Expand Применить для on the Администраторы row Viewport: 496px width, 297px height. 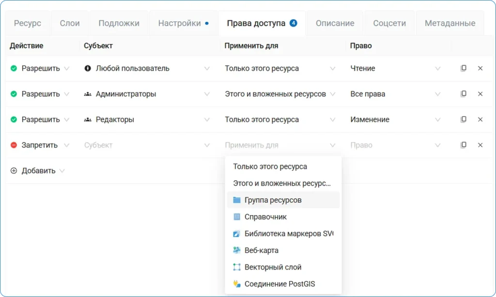pos(333,94)
